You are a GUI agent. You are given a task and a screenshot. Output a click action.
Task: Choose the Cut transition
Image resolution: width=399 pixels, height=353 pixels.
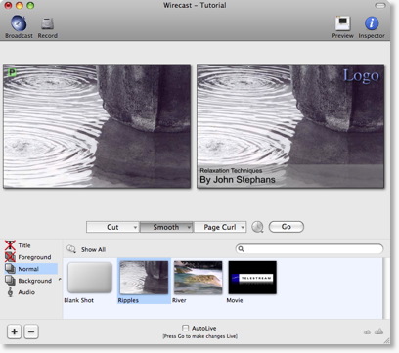coord(112,227)
